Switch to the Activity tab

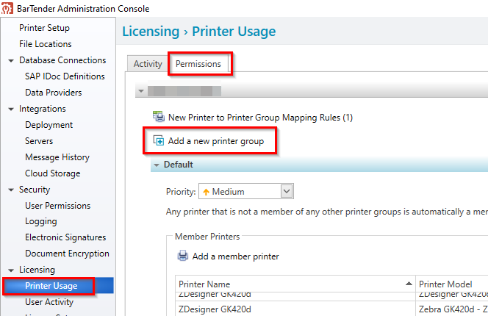148,64
